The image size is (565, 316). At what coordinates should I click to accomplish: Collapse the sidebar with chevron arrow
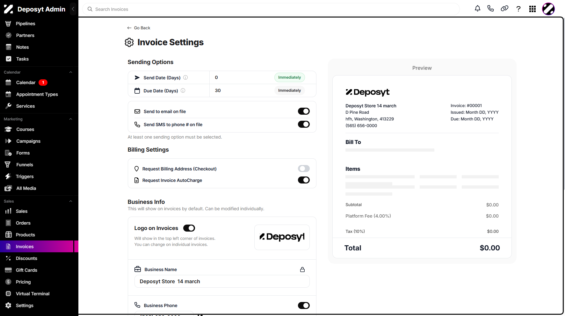(x=73, y=9)
